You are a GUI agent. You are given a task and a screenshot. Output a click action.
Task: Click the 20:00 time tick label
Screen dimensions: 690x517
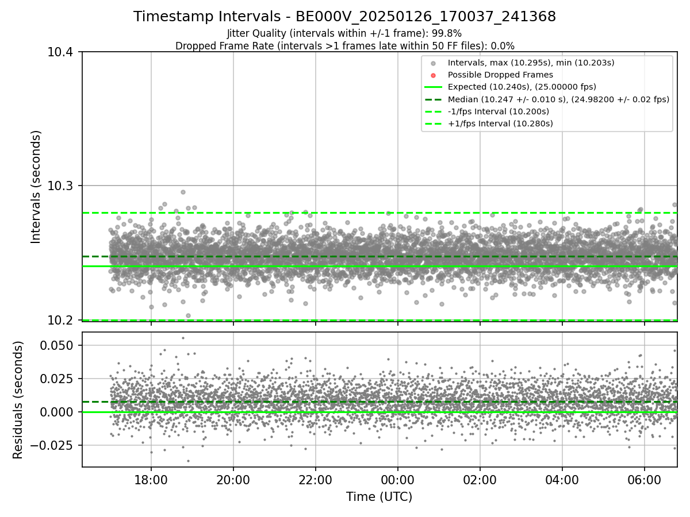233,480
